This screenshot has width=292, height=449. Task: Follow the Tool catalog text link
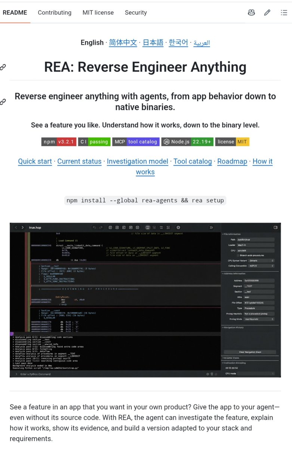(193, 161)
